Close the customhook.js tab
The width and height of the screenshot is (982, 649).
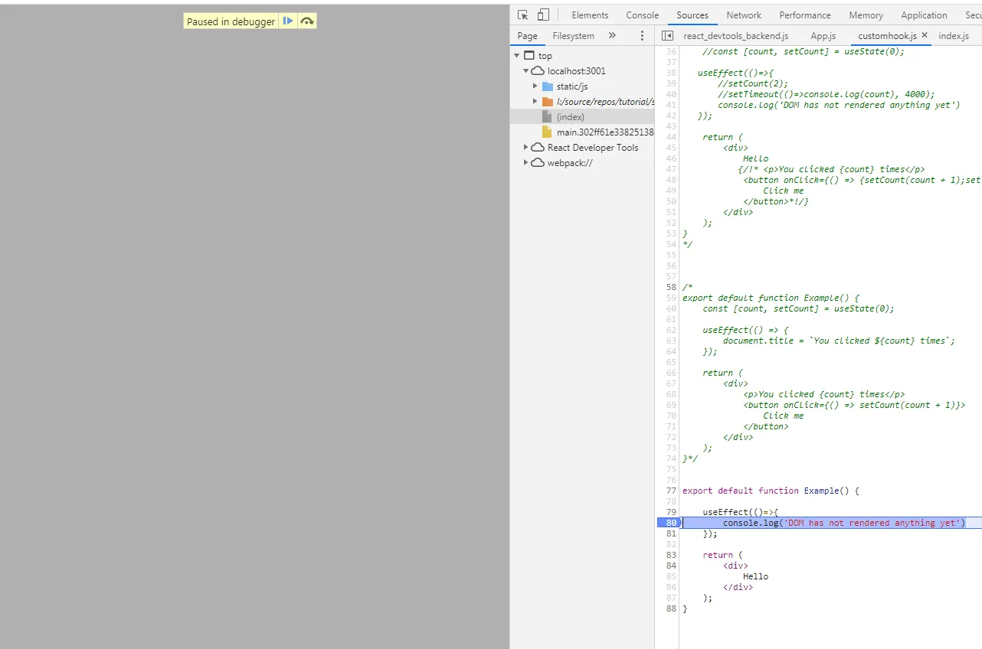coord(925,35)
